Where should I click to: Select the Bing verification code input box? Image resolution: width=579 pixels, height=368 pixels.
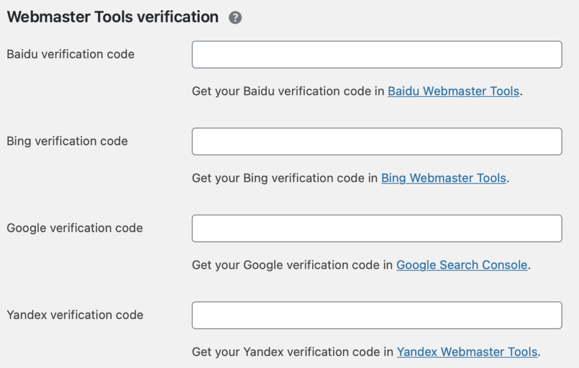click(x=377, y=141)
